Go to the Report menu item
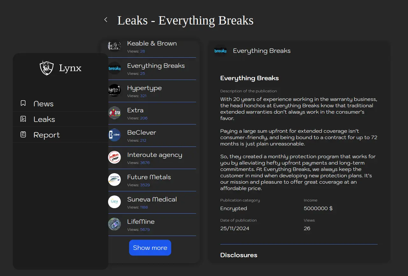This screenshot has width=408, height=276. click(47, 135)
